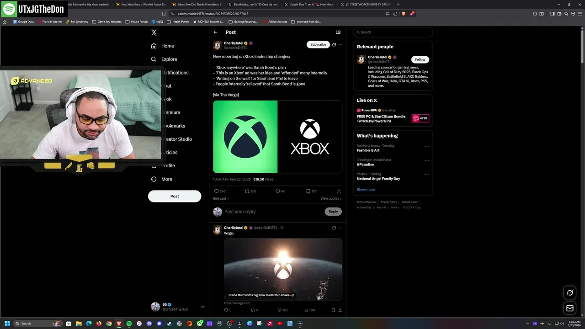Open Explore in the X sidebar
Image resolution: width=585 pixels, height=329 pixels.
click(164, 59)
